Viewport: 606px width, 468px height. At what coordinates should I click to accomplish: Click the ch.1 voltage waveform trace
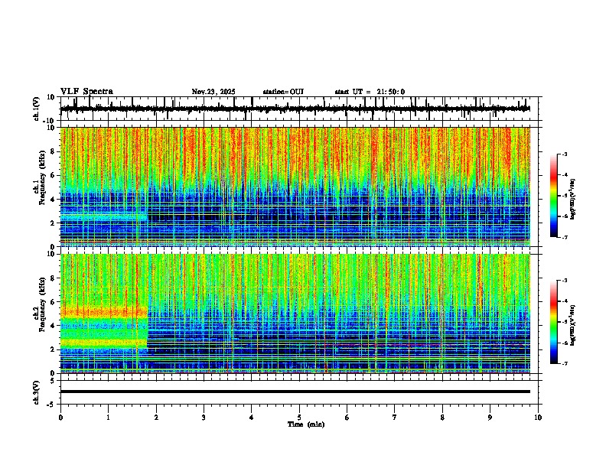(x=295, y=109)
